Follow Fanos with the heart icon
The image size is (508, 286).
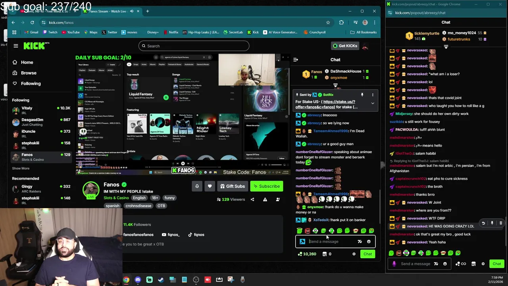(x=210, y=186)
